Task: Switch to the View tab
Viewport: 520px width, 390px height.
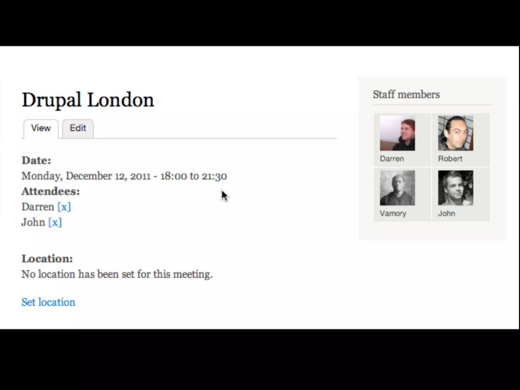Action: tap(41, 128)
